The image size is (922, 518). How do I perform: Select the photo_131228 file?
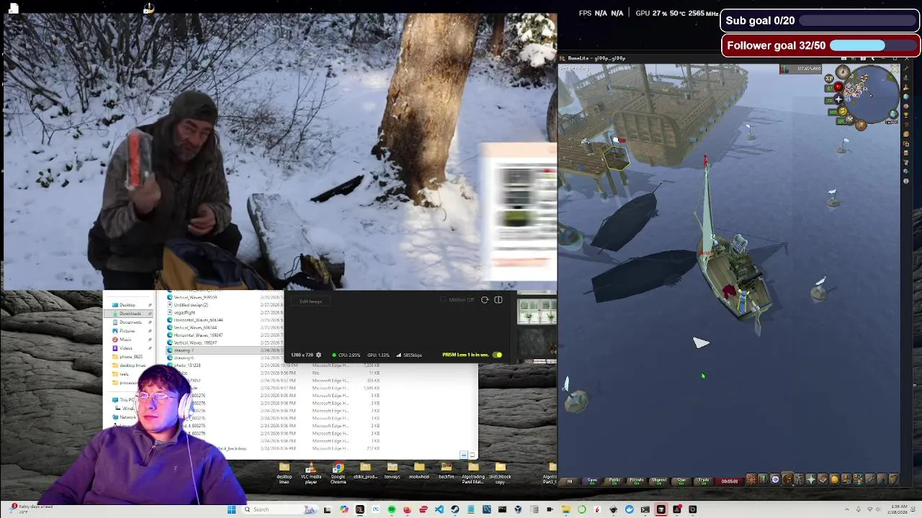pyautogui.click(x=188, y=365)
